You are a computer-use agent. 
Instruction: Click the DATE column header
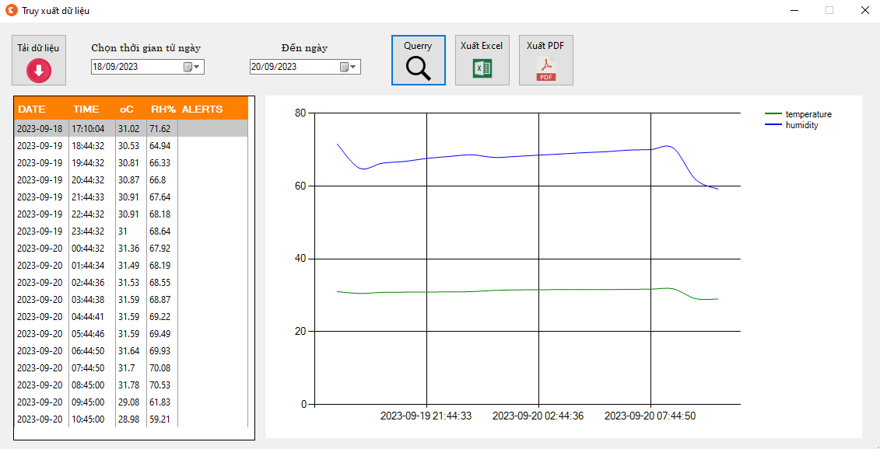pyautogui.click(x=33, y=110)
